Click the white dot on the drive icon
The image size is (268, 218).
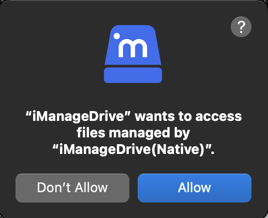point(117,36)
